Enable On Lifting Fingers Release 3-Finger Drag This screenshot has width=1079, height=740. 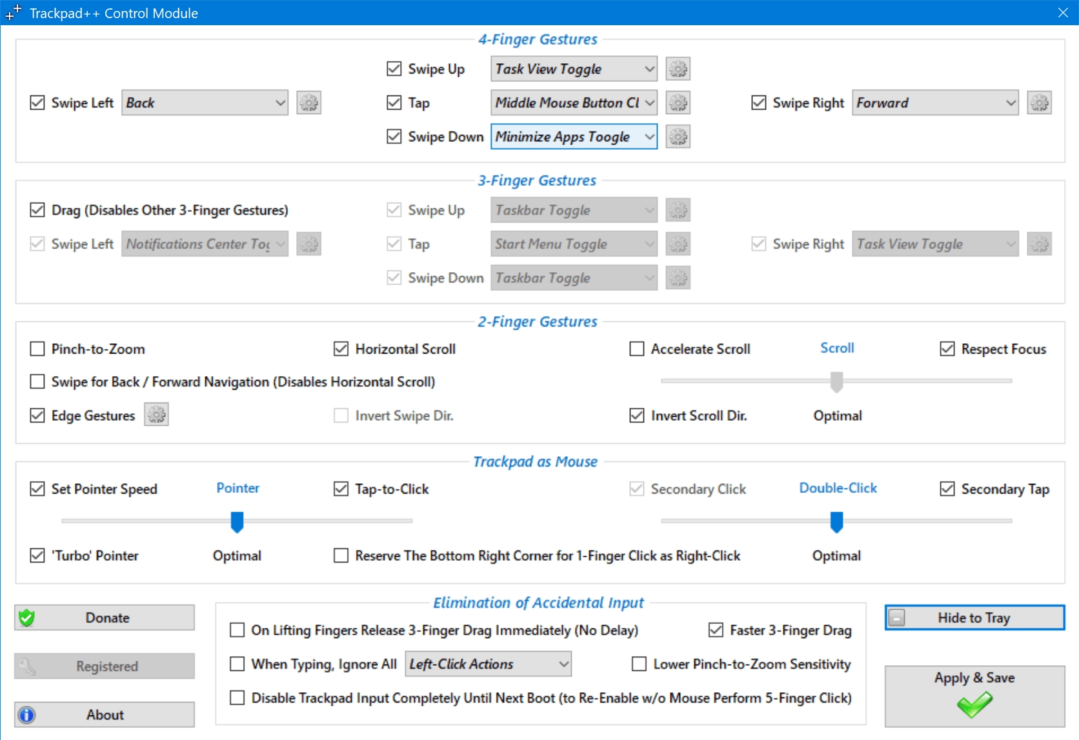pyautogui.click(x=237, y=630)
